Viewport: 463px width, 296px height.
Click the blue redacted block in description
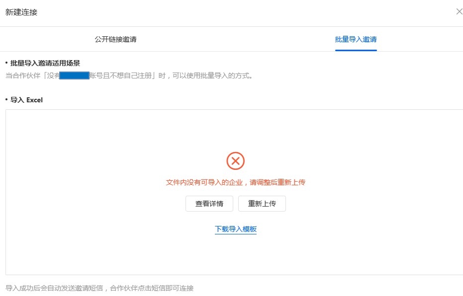[74, 76]
